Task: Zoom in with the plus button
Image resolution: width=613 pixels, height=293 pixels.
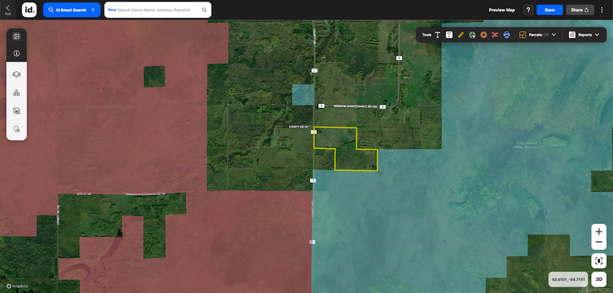Action: [x=599, y=232]
